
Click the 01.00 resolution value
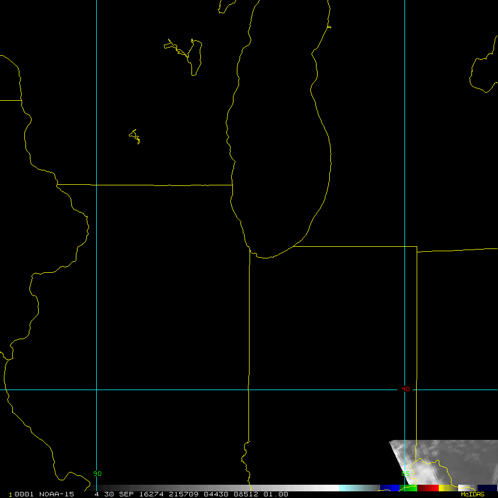point(276,494)
